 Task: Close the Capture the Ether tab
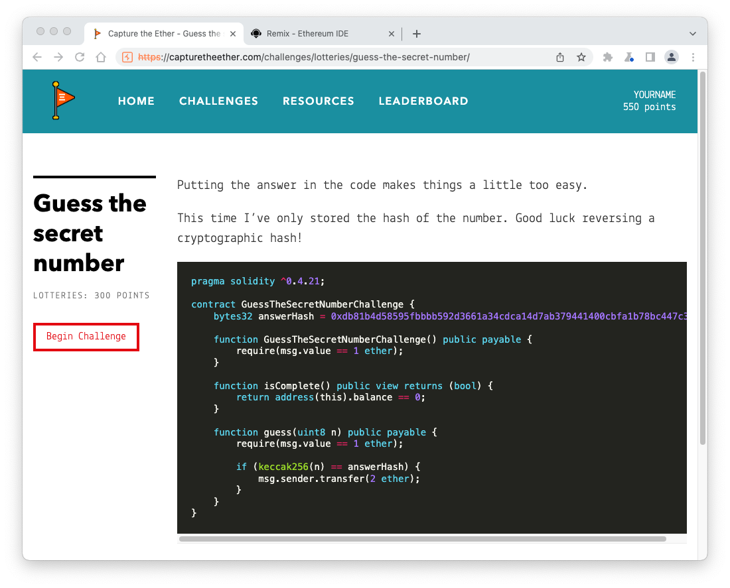[x=233, y=34]
